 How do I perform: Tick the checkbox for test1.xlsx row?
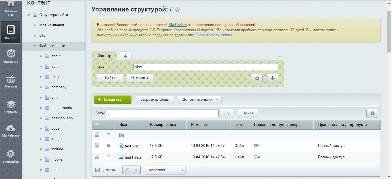point(97,157)
